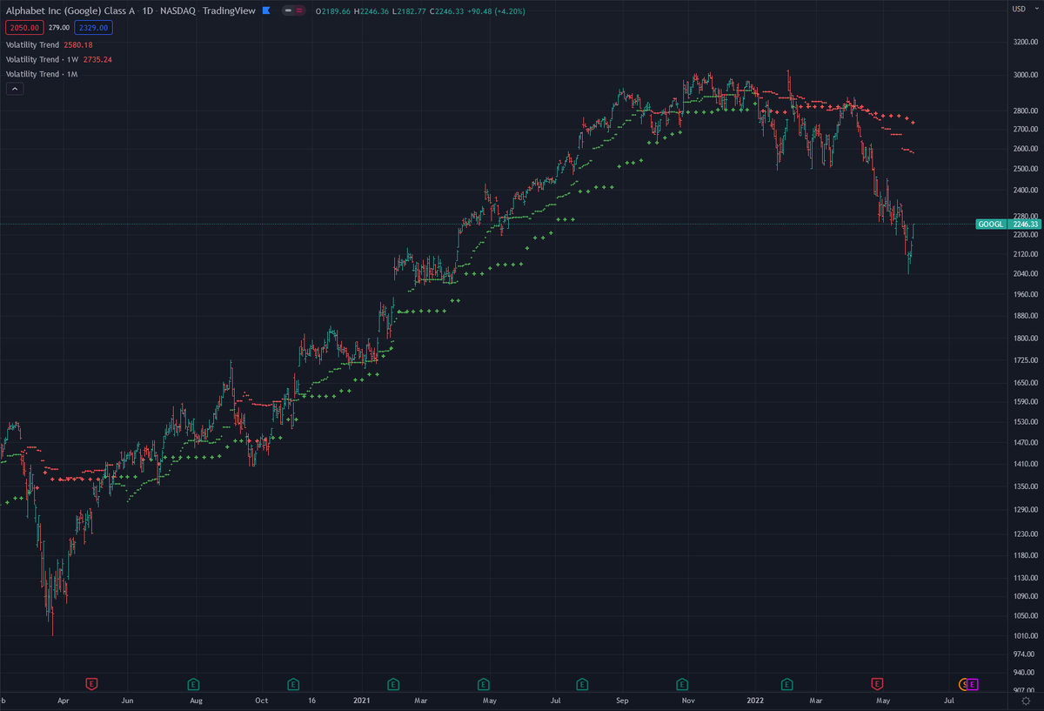Collapse the indicator legend with the chevron button
Viewport: 1044px width, 711px height.
pyautogui.click(x=15, y=90)
